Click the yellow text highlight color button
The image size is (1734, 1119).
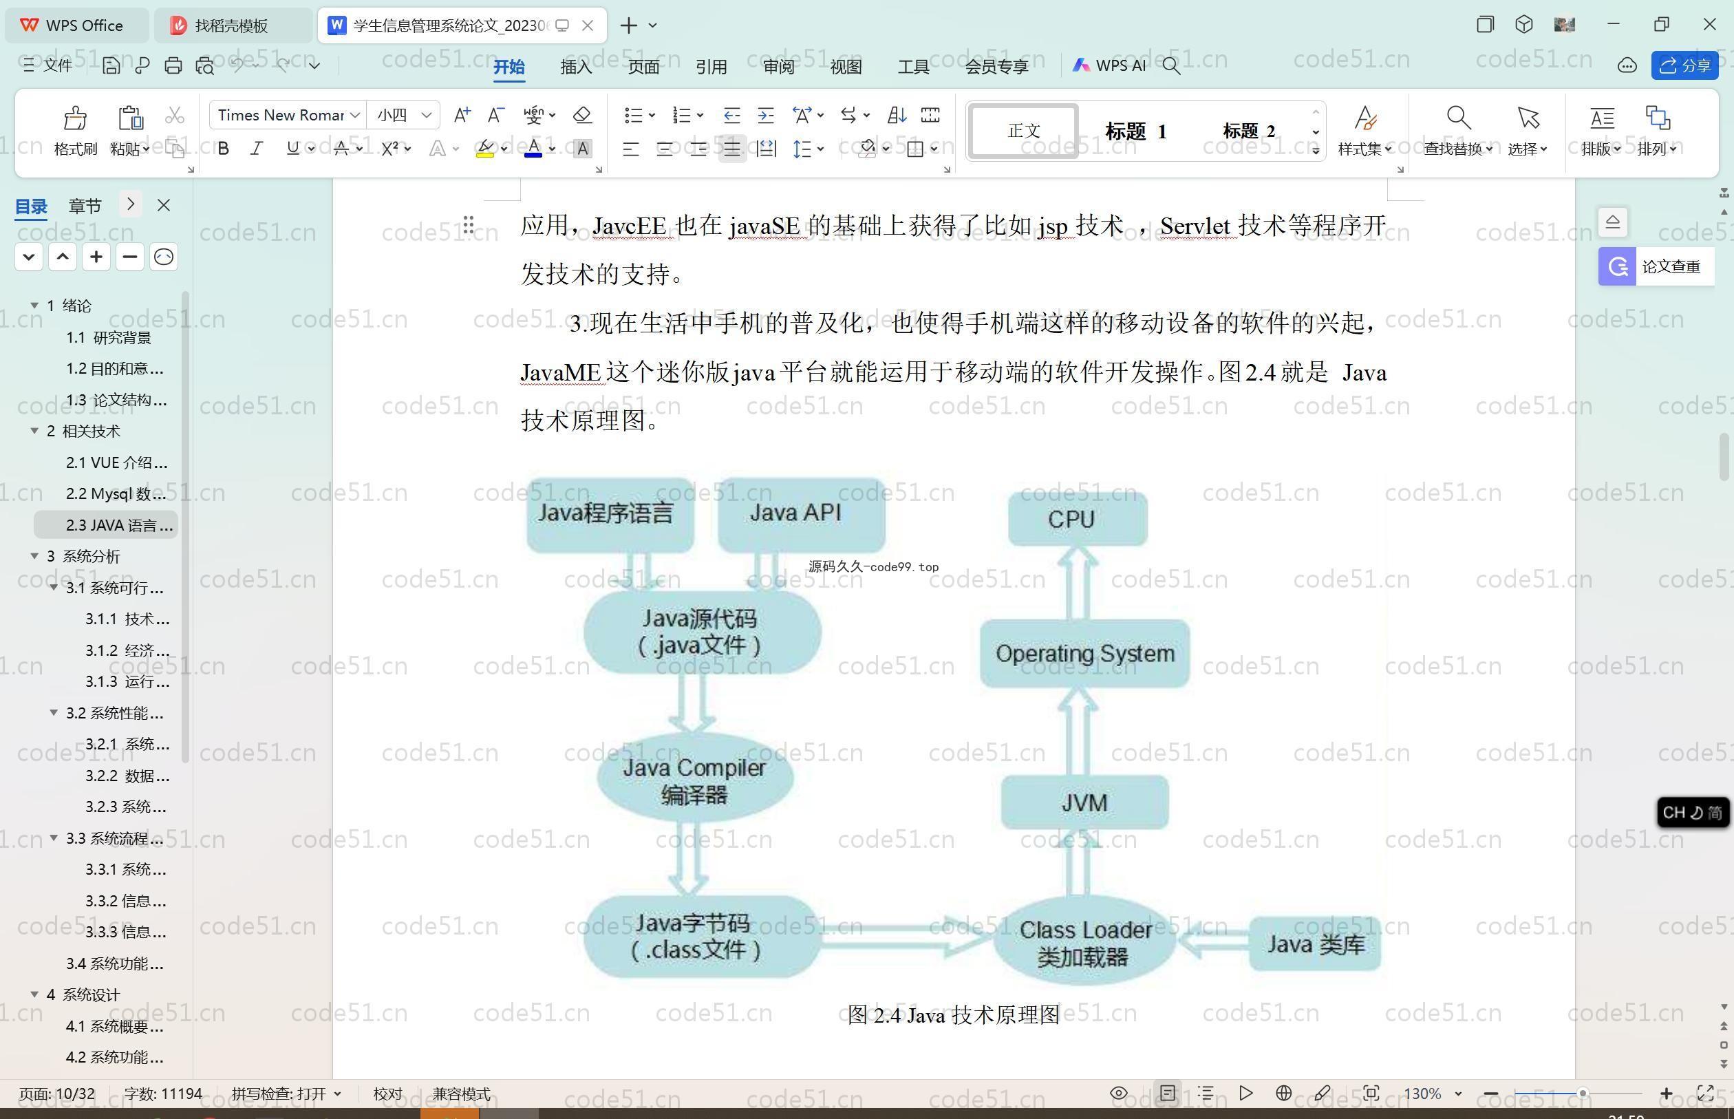pos(484,149)
